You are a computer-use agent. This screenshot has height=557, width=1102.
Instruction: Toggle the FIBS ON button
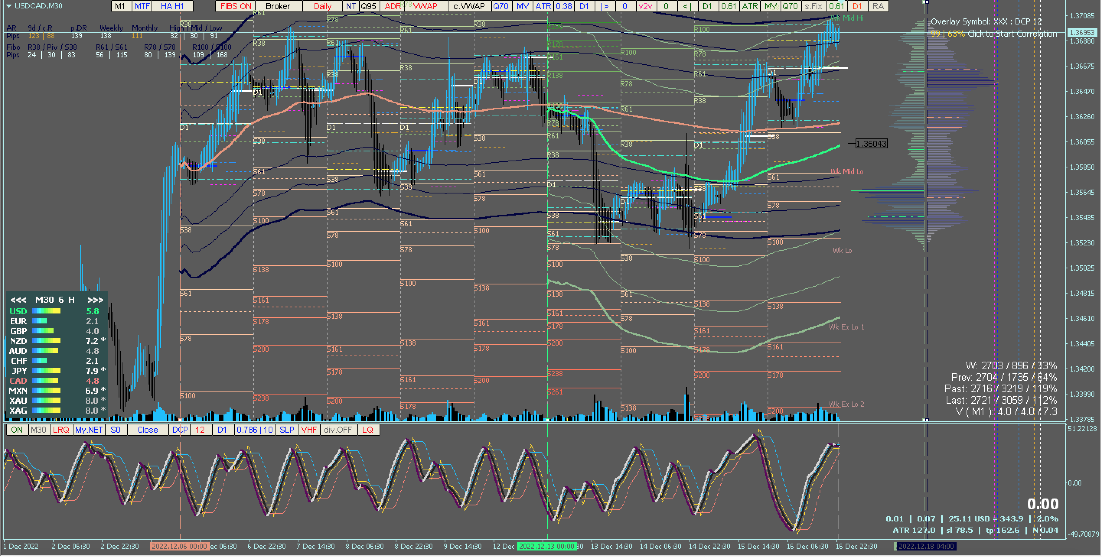(x=235, y=6)
